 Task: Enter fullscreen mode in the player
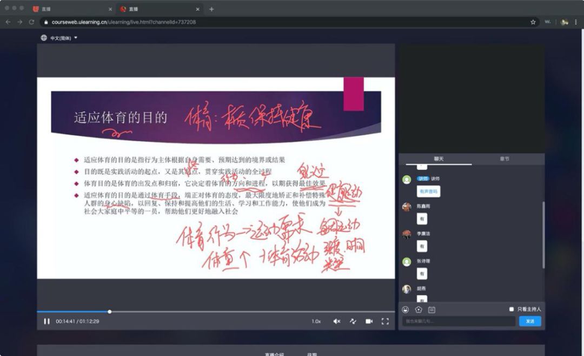(x=385, y=321)
